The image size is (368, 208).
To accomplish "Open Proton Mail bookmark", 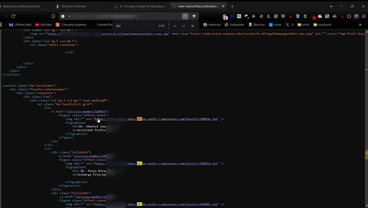I will (20, 25).
